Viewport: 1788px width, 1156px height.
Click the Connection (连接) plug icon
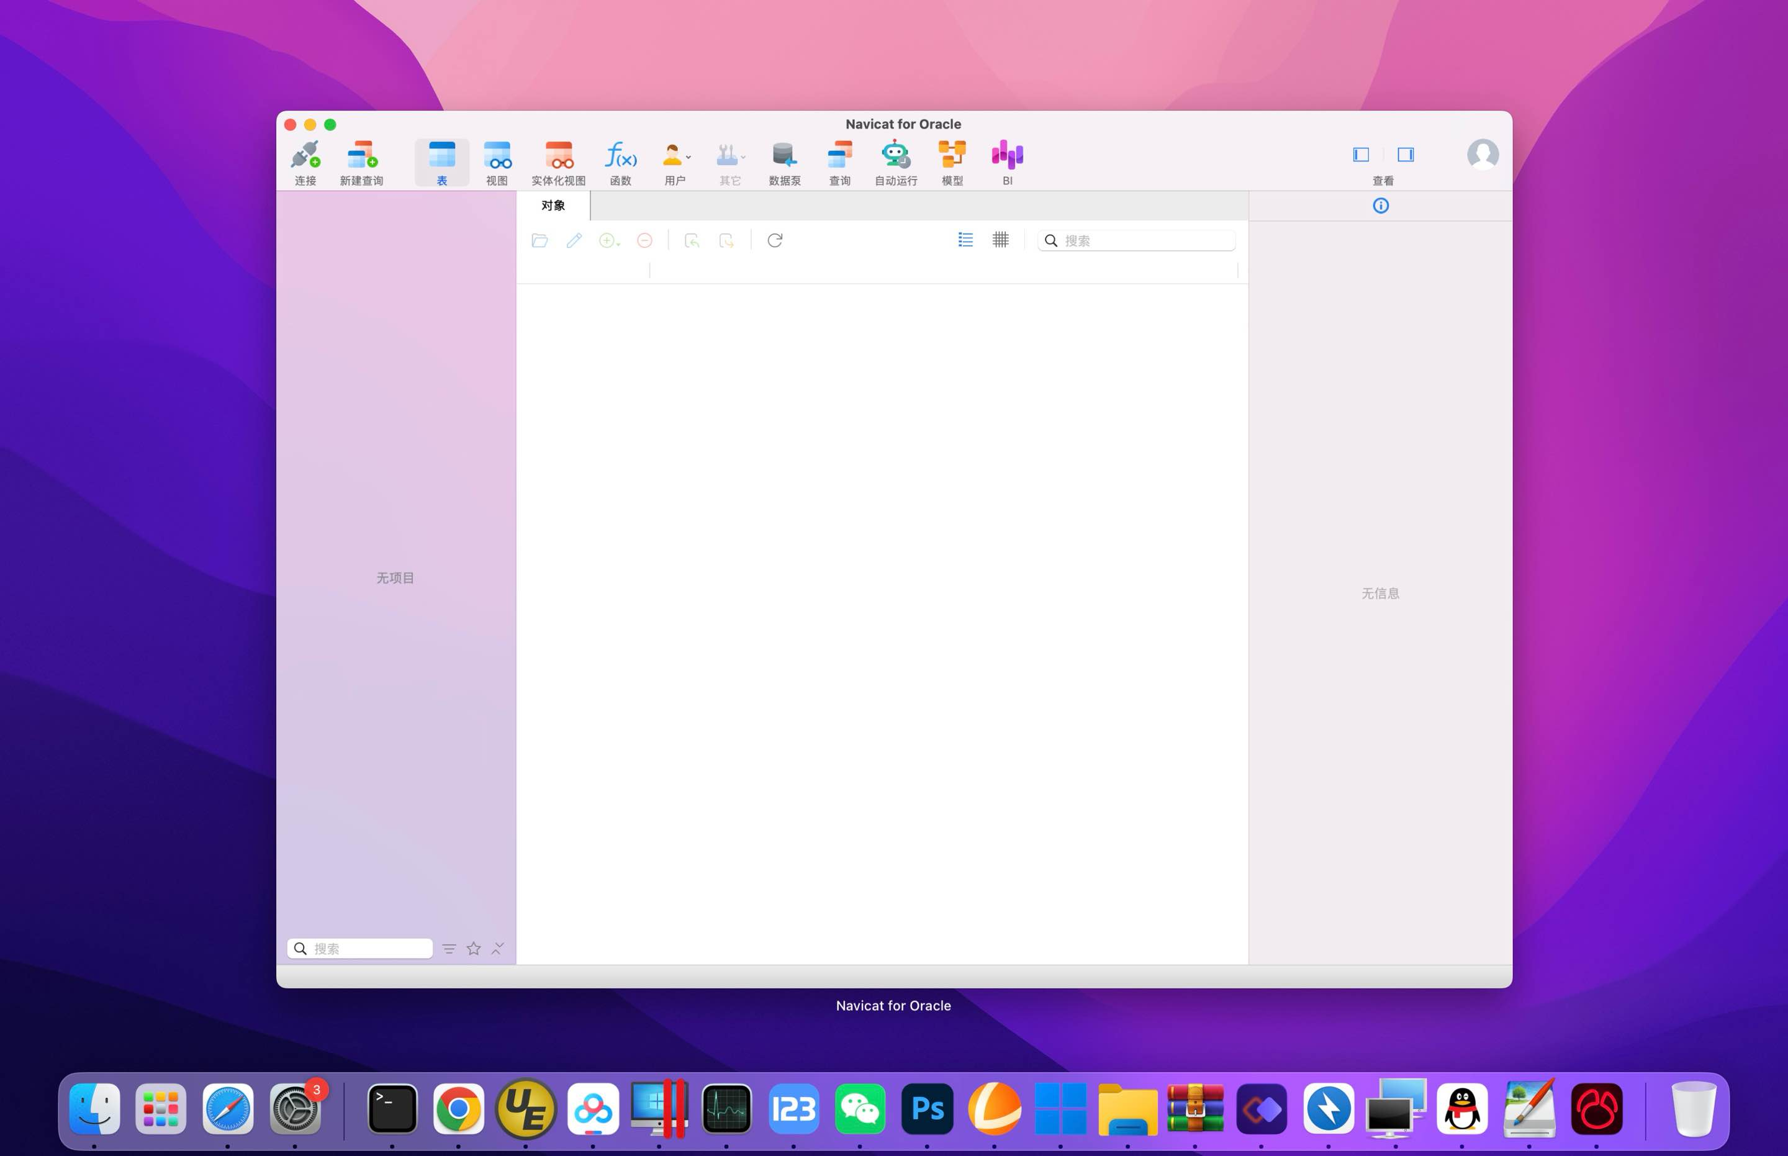pyautogui.click(x=305, y=155)
